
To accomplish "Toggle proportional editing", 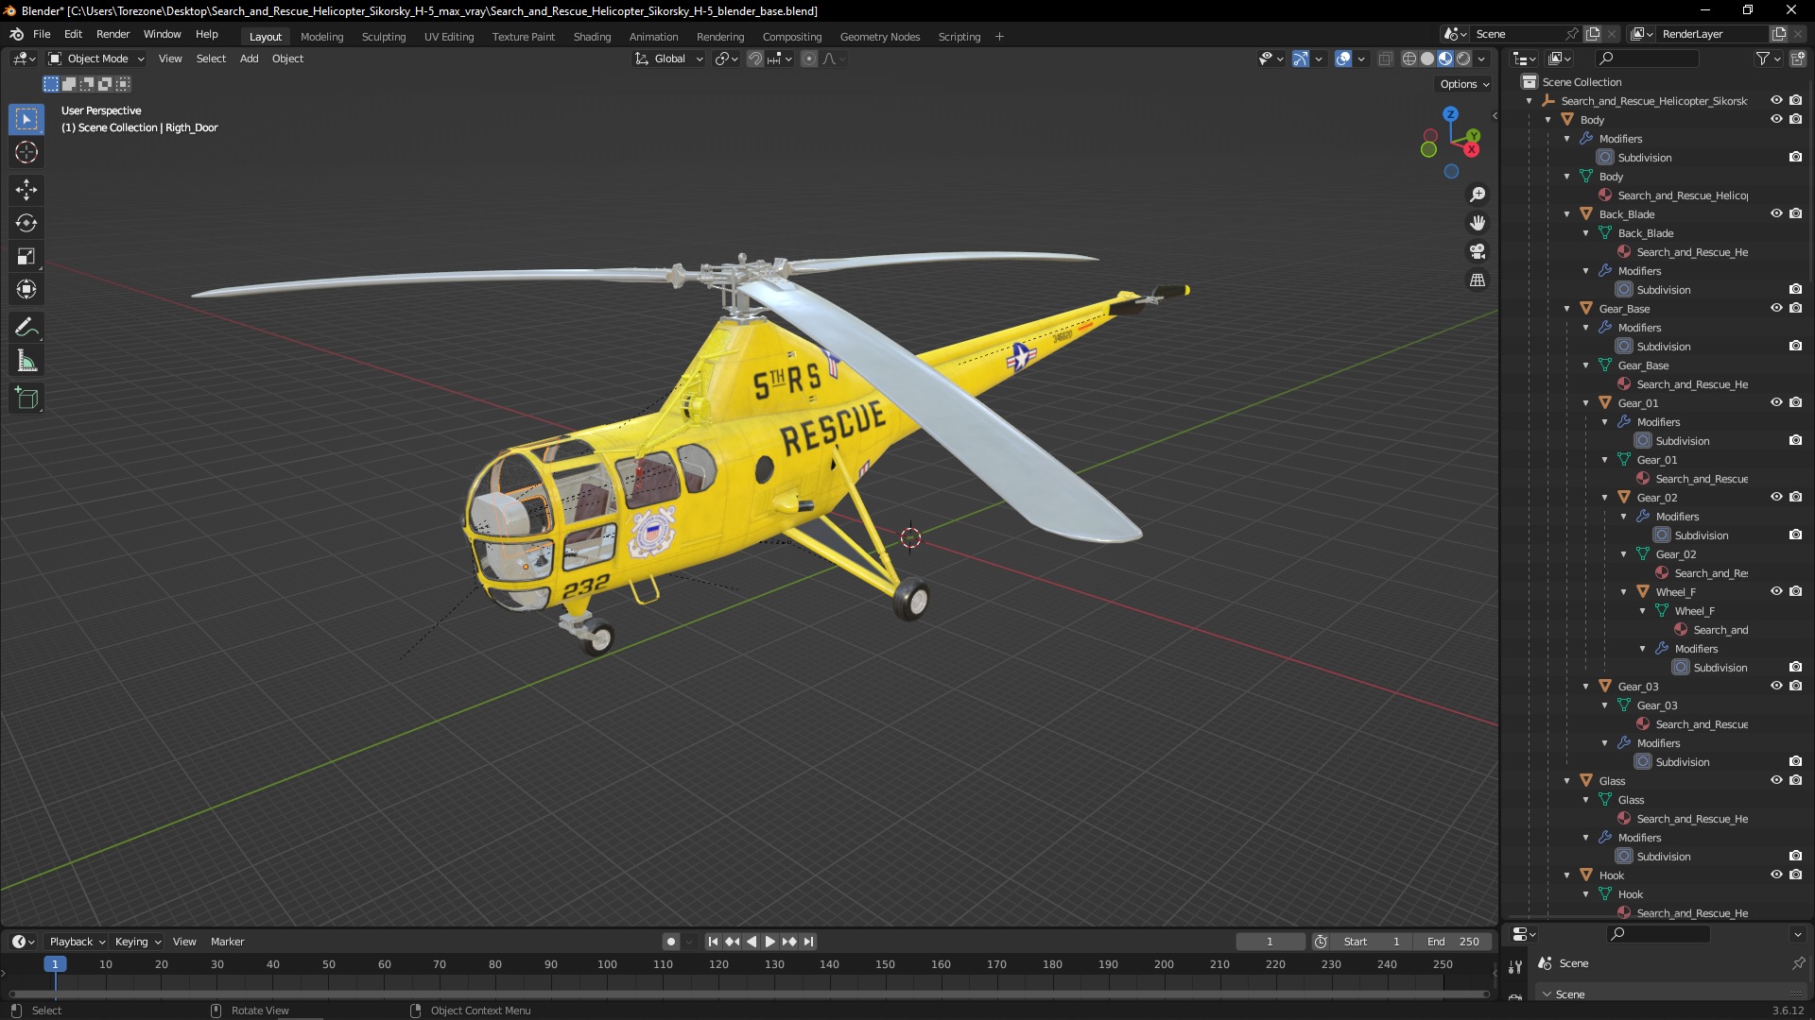I will point(809,59).
